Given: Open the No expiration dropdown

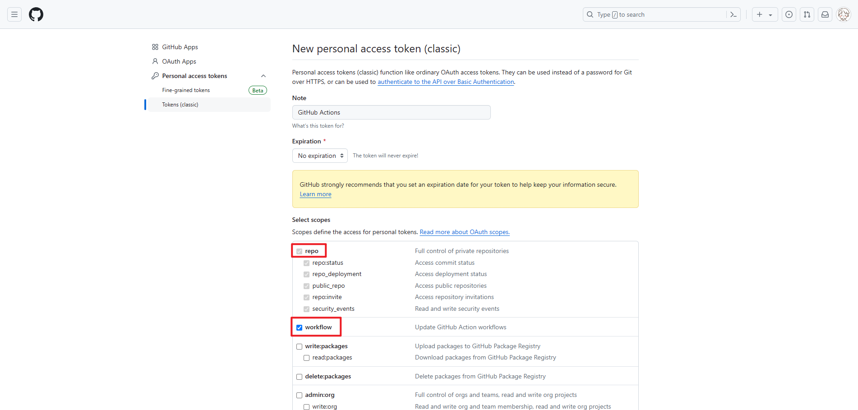Looking at the screenshot, I should click(320, 156).
